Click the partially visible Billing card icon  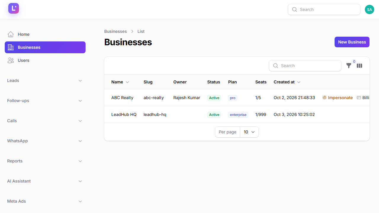(359, 98)
